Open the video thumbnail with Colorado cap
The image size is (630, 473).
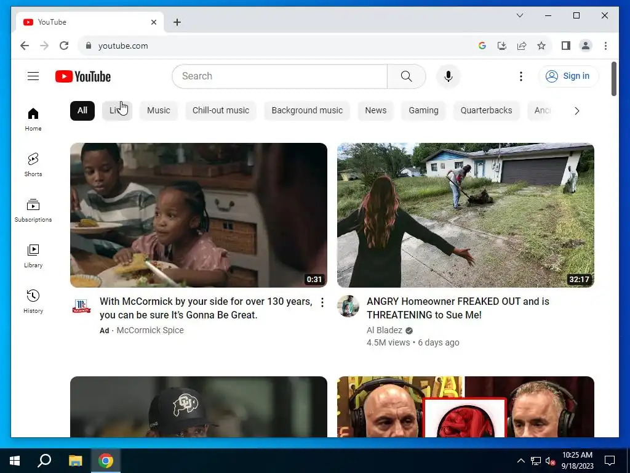click(199, 406)
